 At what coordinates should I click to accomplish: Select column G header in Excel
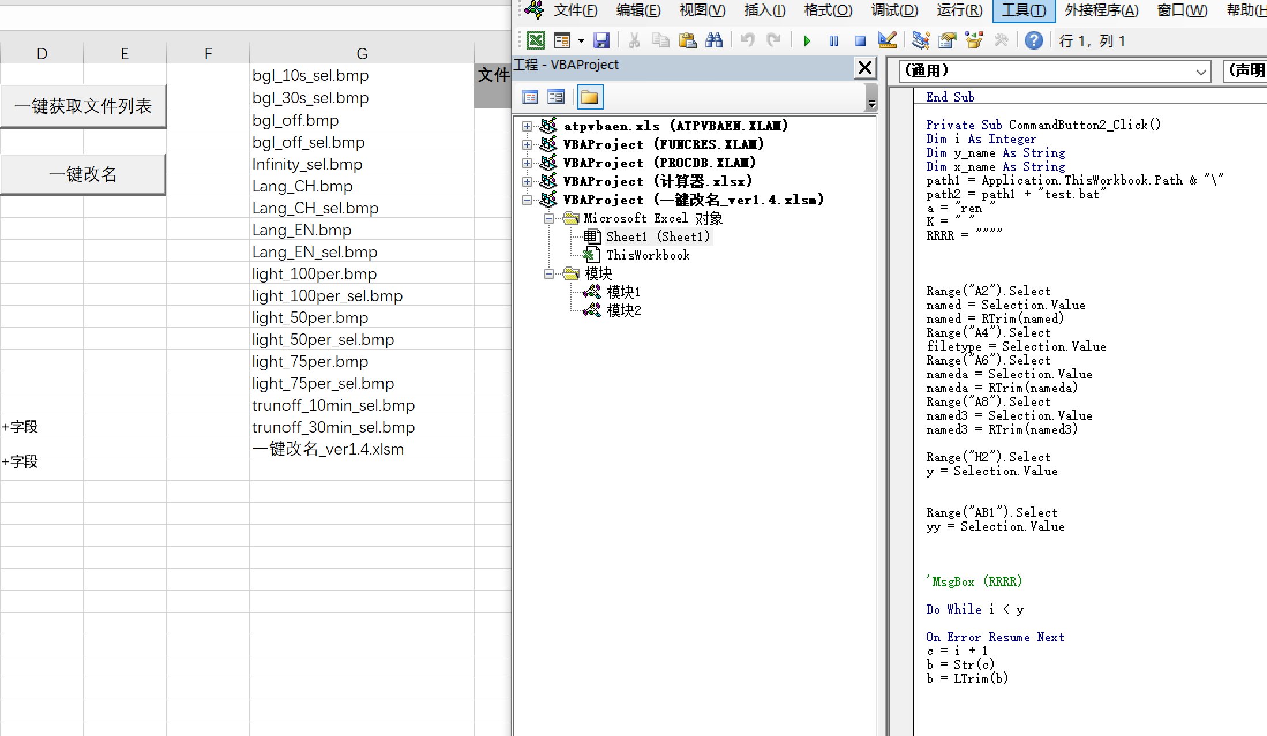(x=362, y=54)
